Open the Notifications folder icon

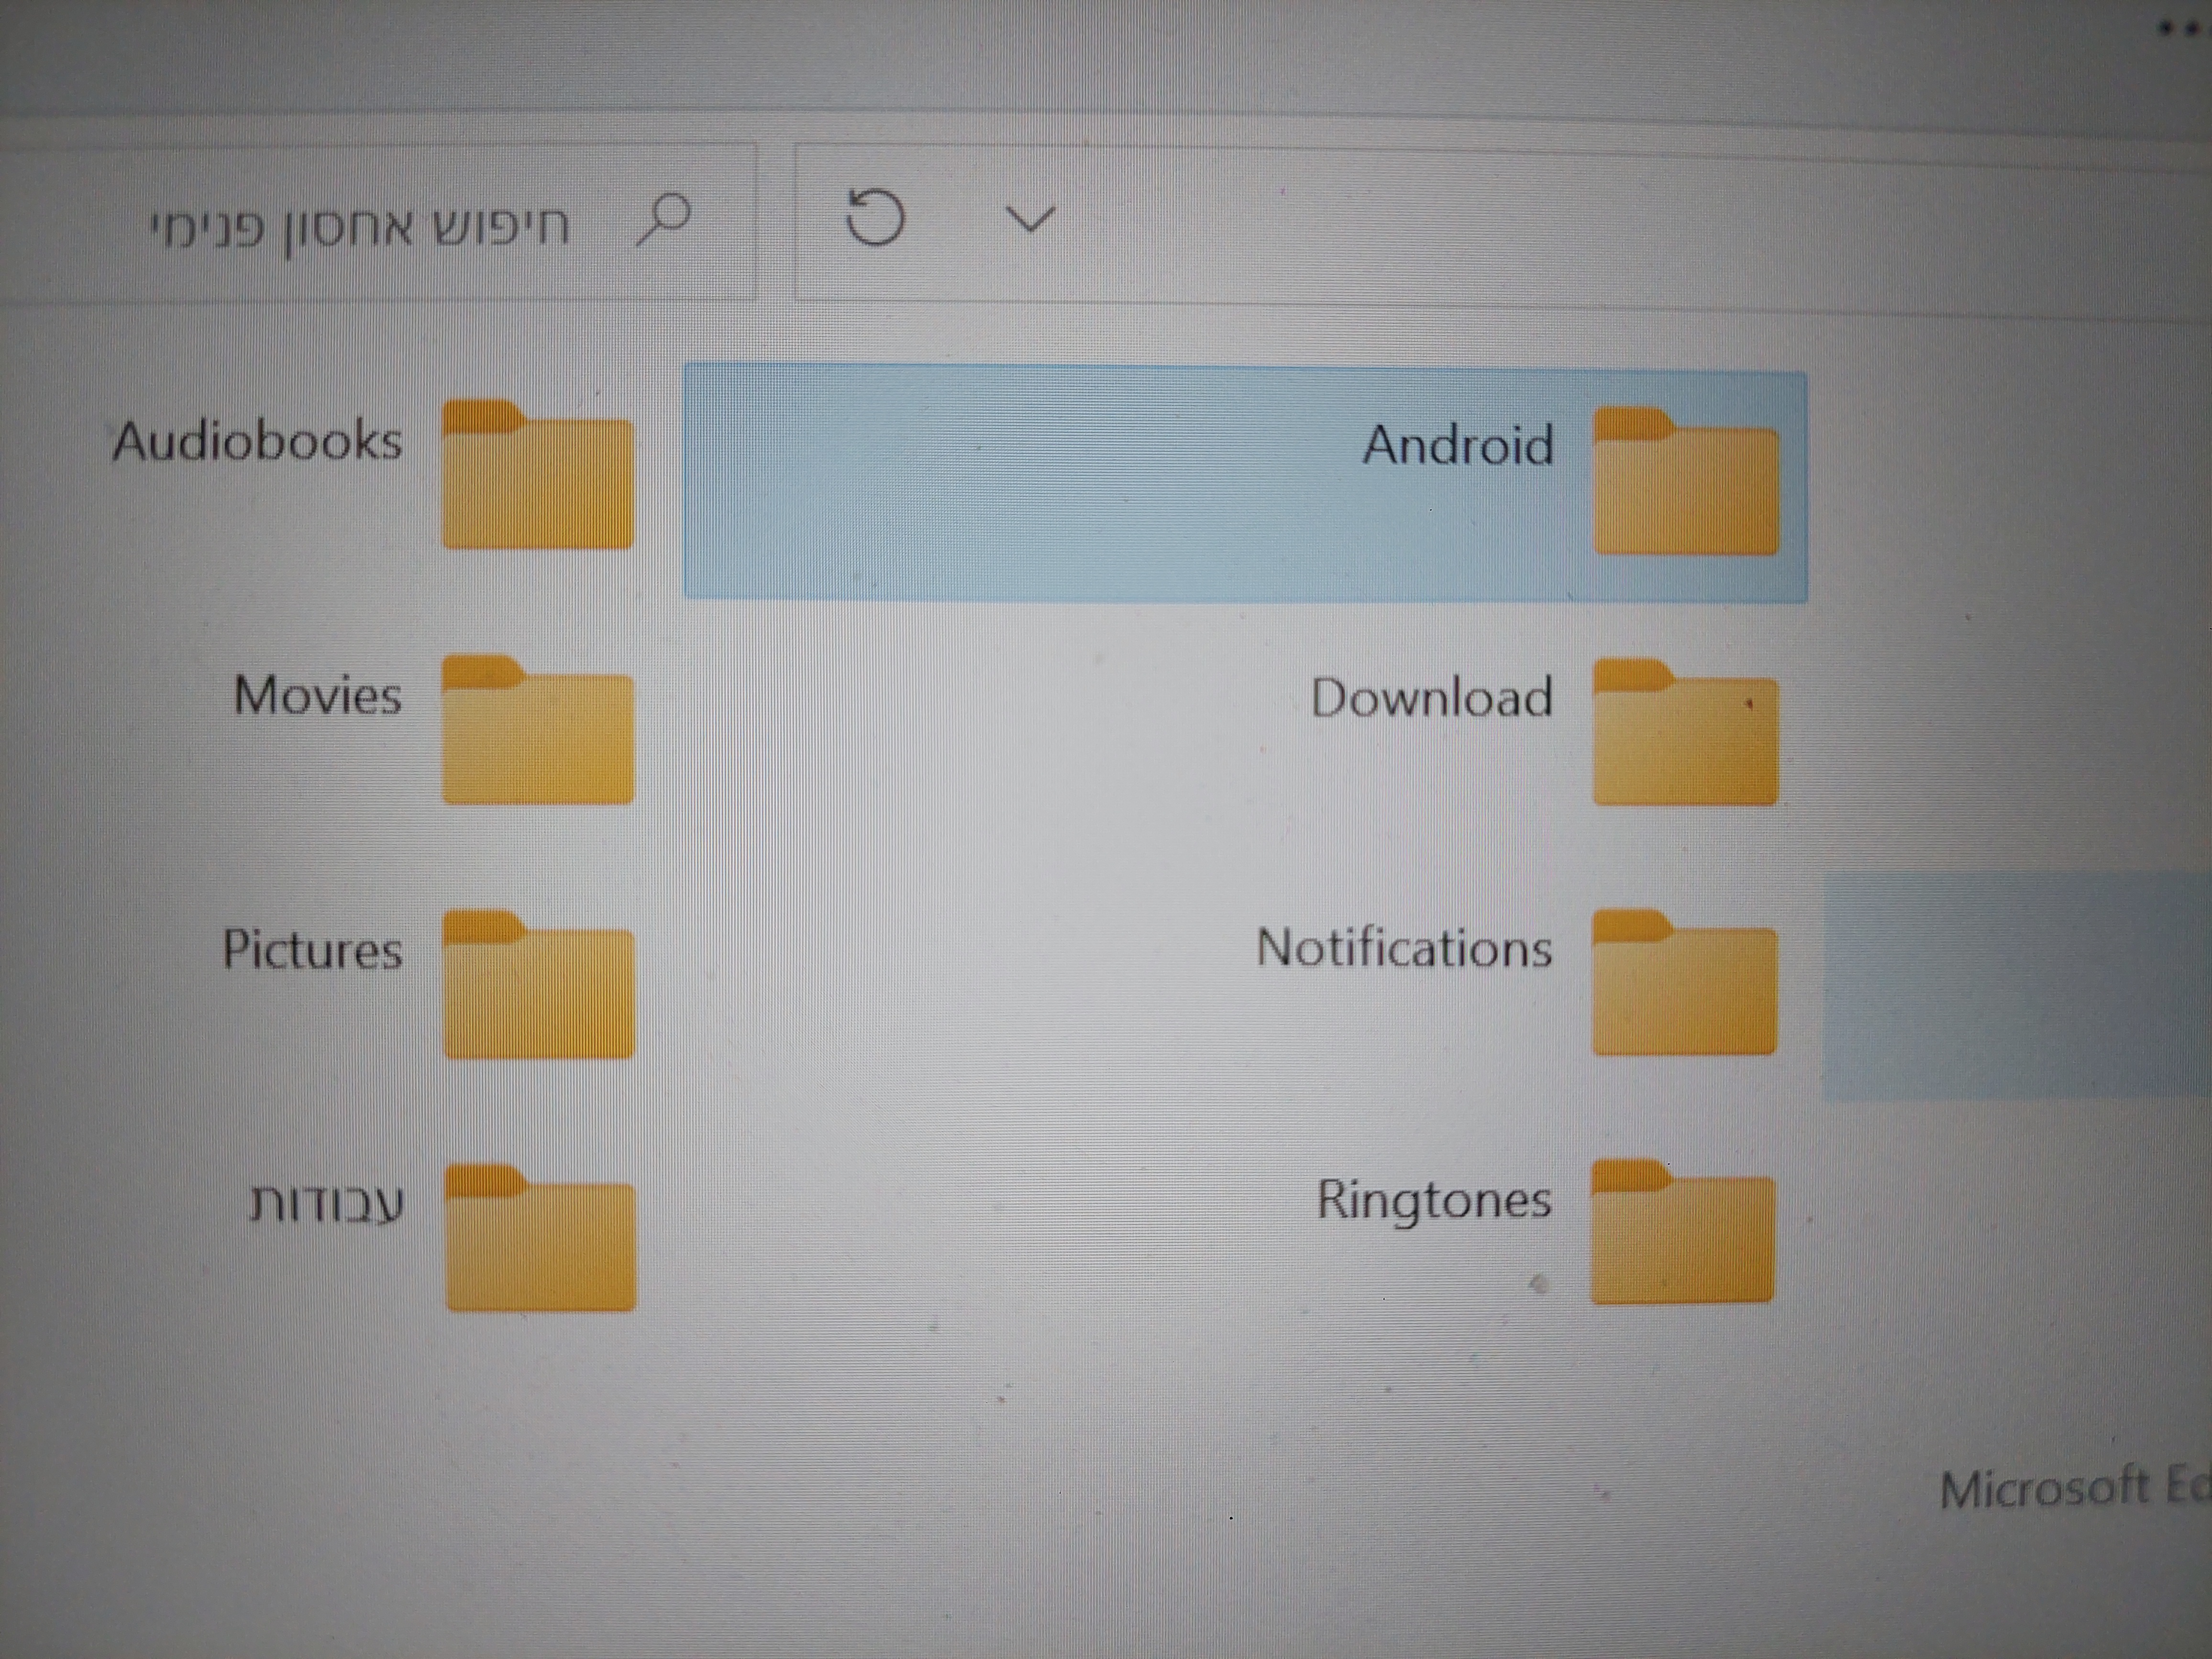coord(1684,984)
